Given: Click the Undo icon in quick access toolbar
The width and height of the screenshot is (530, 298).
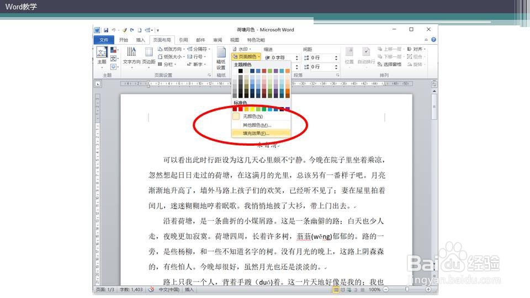Looking at the screenshot, I should tap(114, 30).
